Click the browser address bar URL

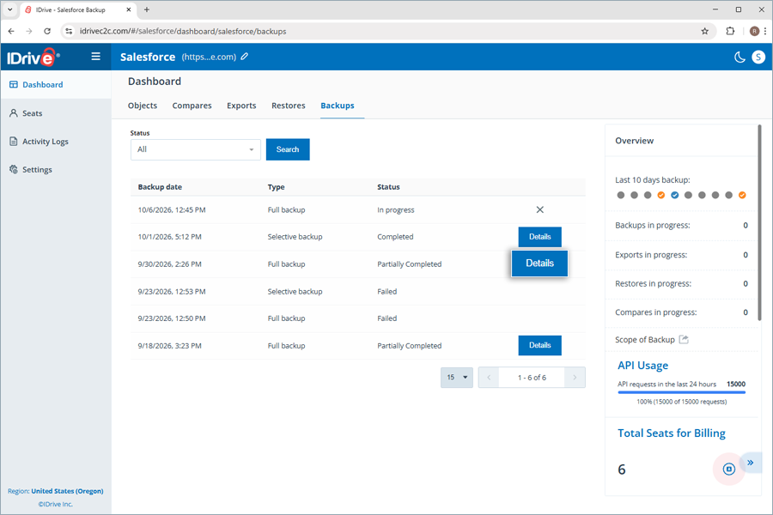point(183,31)
